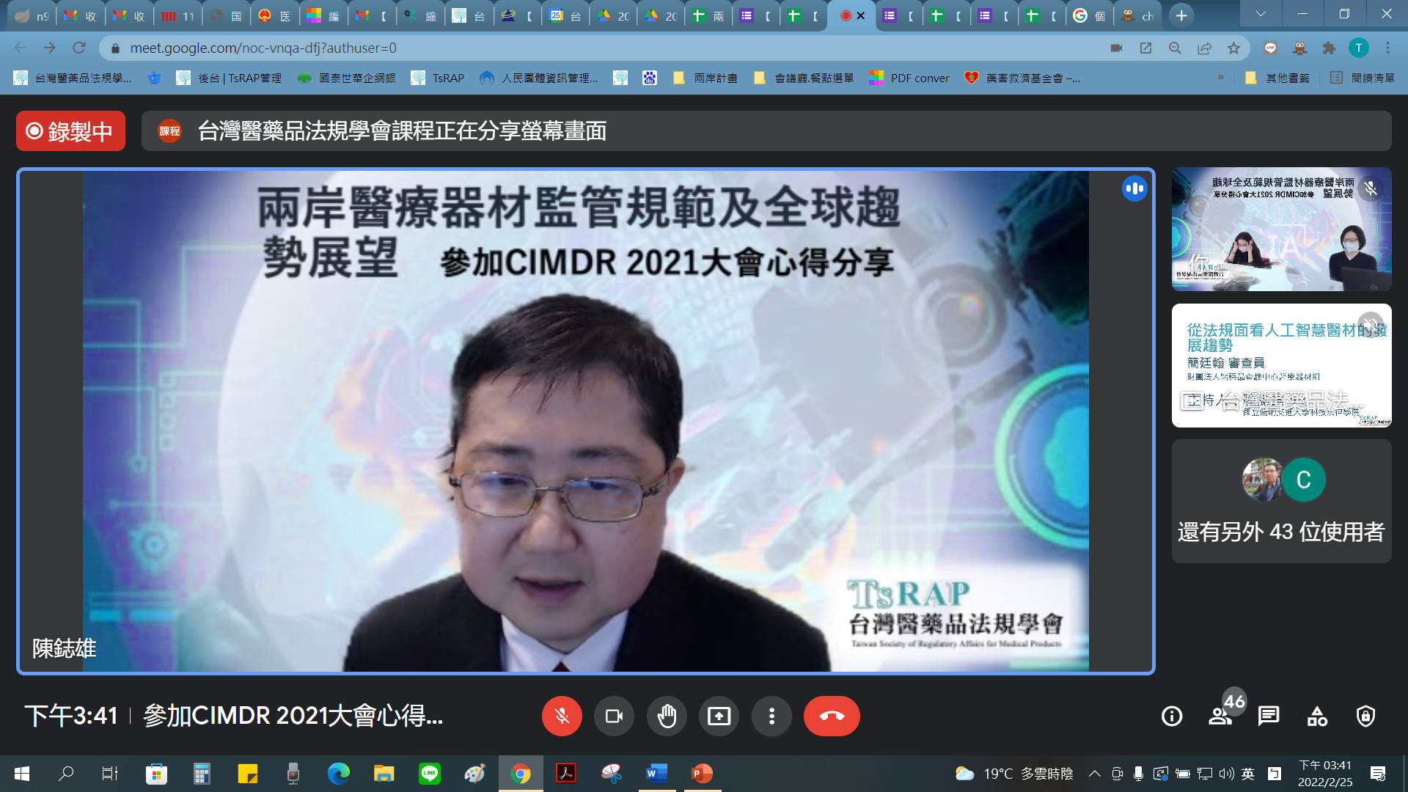The height and width of the screenshot is (792, 1408).
Task: Open more options three-dot menu
Action: (771, 716)
